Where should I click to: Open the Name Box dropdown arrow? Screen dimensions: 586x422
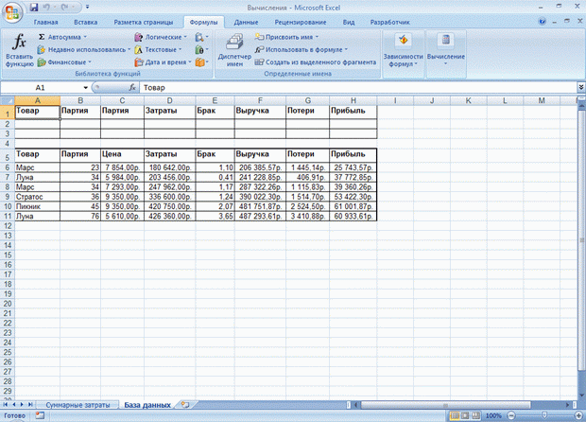86,88
